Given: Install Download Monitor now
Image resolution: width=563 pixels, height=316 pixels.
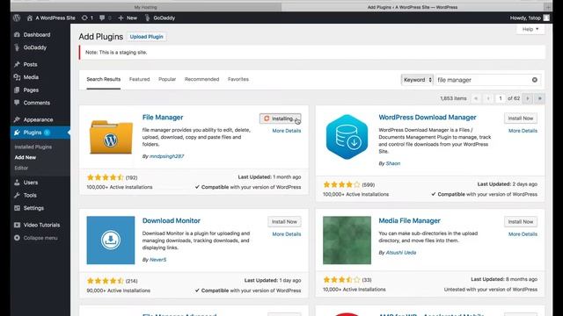Looking at the screenshot, I should pyautogui.click(x=284, y=222).
